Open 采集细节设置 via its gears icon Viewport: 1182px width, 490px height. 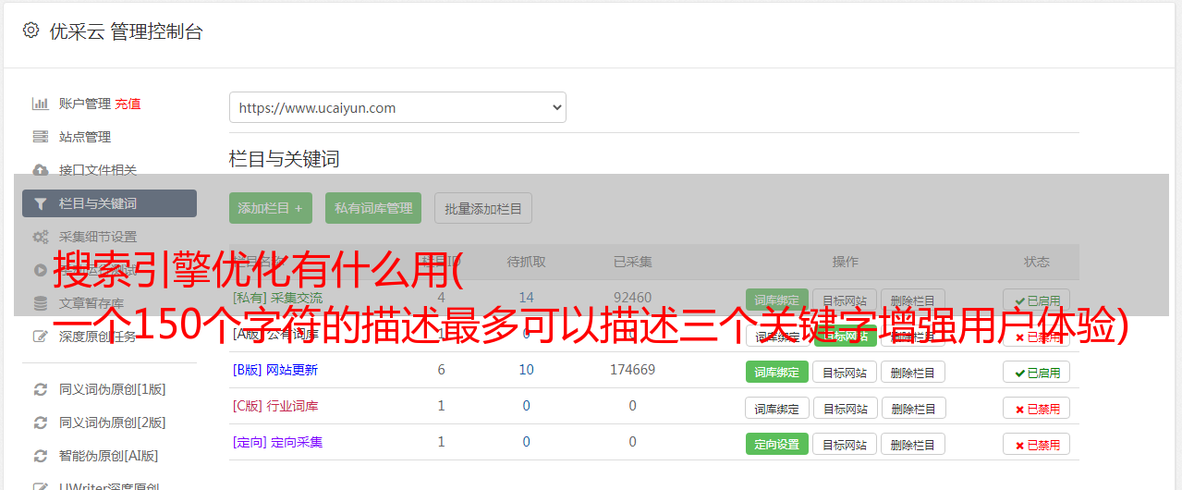pyautogui.click(x=41, y=237)
